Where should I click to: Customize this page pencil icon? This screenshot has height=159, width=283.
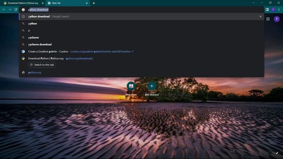tap(277, 153)
